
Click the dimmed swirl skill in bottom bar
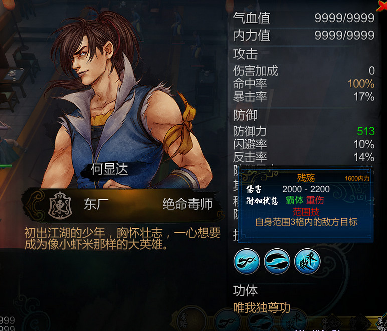pos(261,321)
